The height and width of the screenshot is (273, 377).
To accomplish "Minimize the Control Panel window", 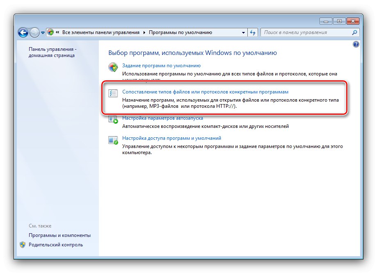I will pyautogui.click(x=326, y=21).
